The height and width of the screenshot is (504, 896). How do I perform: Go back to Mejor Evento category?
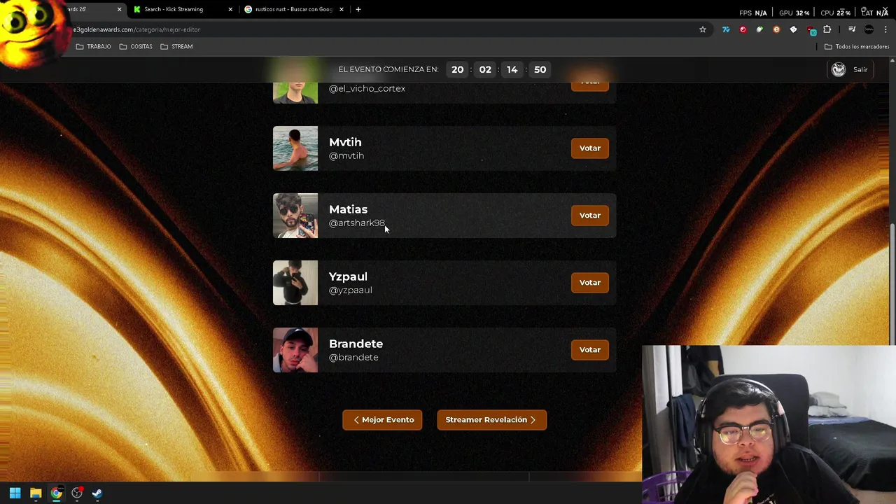pyautogui.click(x=382, y=419)
